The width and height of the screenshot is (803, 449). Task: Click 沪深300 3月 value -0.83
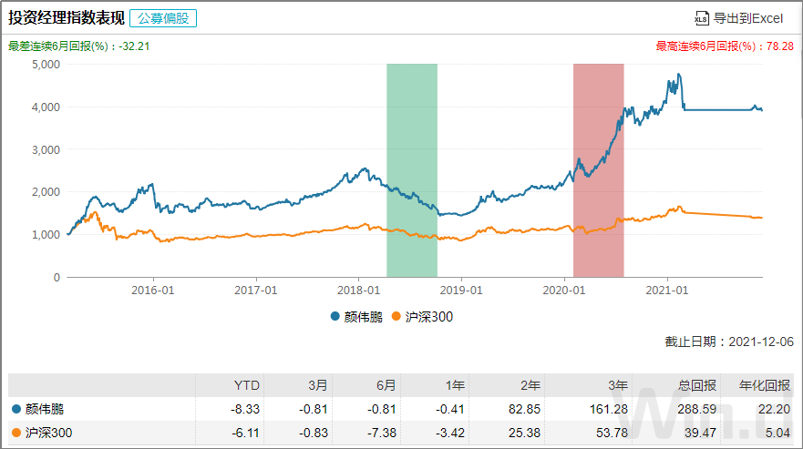313,433
